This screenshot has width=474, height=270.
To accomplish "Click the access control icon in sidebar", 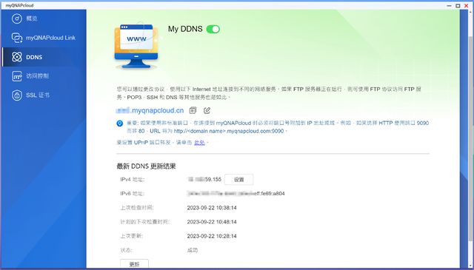I will 17,76.
